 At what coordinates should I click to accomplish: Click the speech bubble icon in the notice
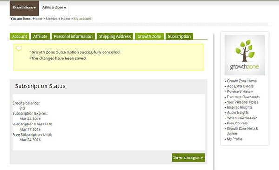point(19,48)
